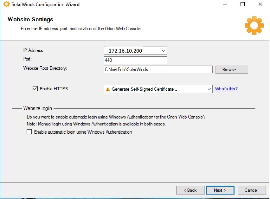Click the 'Do you want to enable automatic login' text
The height and width of the screenshot is (199, 270).
[x=116, y=117]
